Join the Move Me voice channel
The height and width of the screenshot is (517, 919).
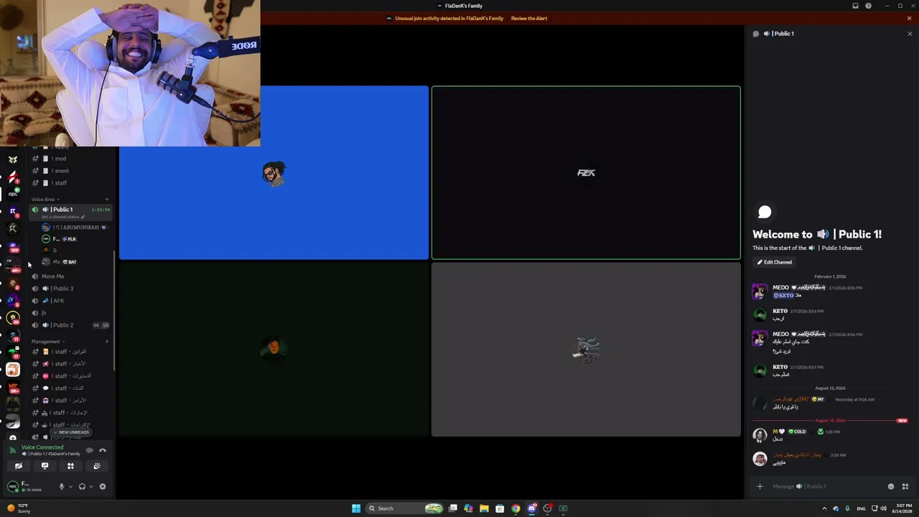[x=70, y=276]
